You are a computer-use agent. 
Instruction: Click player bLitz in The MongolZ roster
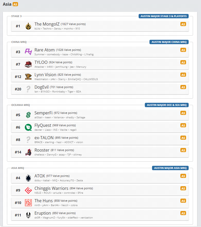[37, 28]
